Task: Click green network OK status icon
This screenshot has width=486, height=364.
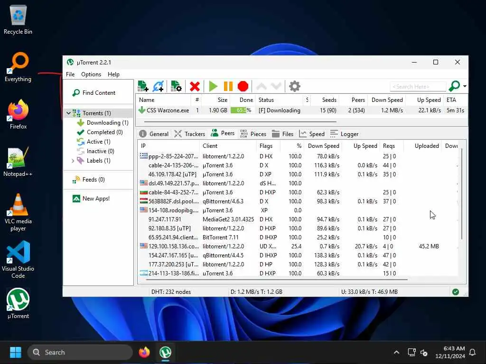Action: (455, 292)
